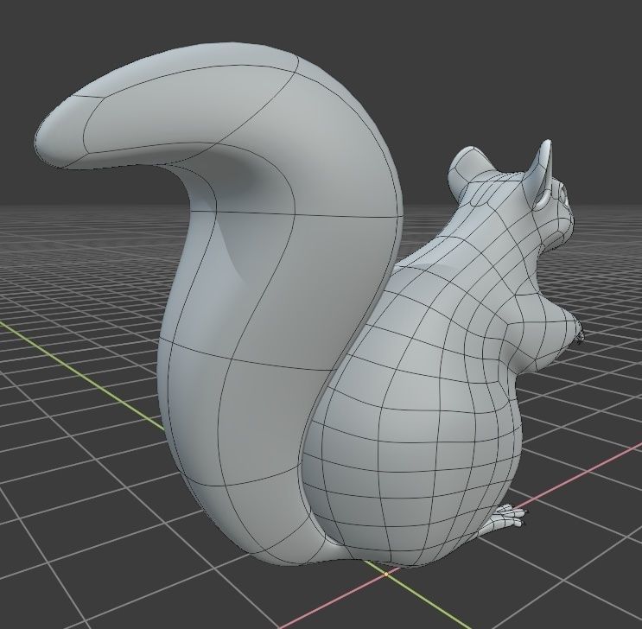Click the orange object origin dot

coord(385,575)
